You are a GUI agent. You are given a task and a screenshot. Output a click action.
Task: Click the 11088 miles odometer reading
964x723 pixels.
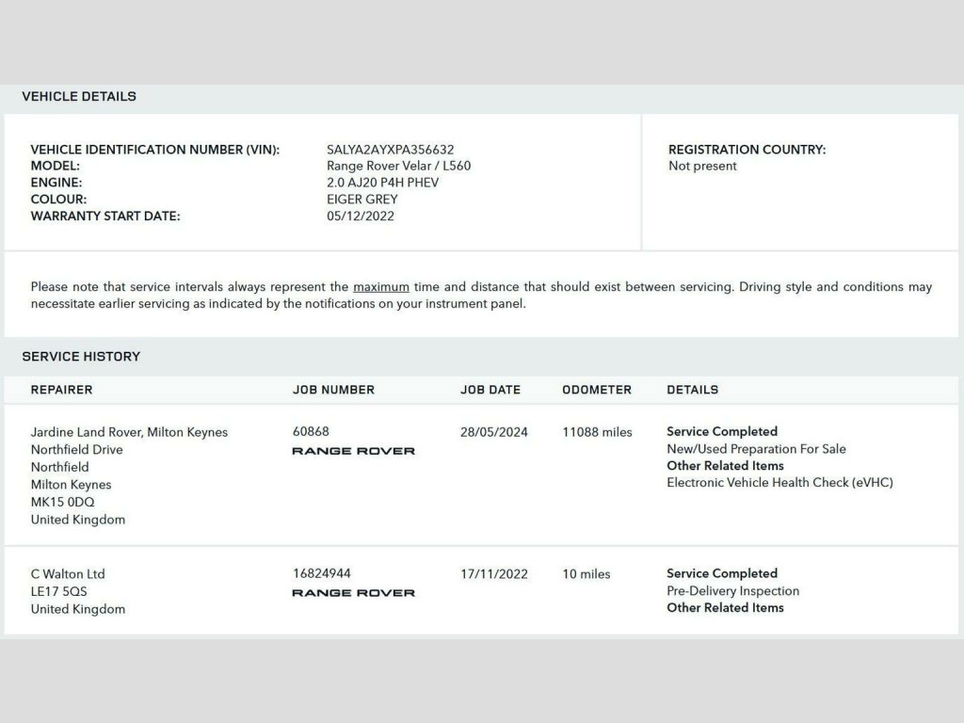pyautogui.click(x=597, y=432)
